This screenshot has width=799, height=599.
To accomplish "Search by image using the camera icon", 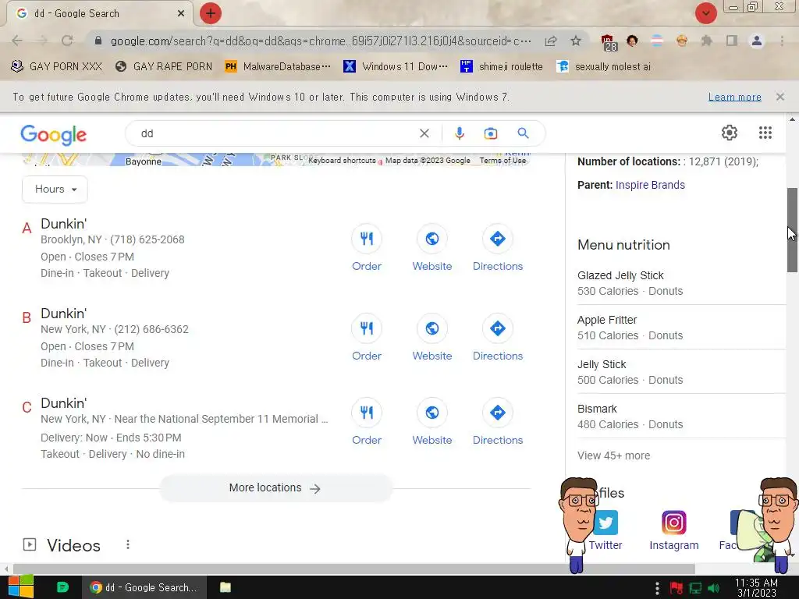I will tap(490, 133).
